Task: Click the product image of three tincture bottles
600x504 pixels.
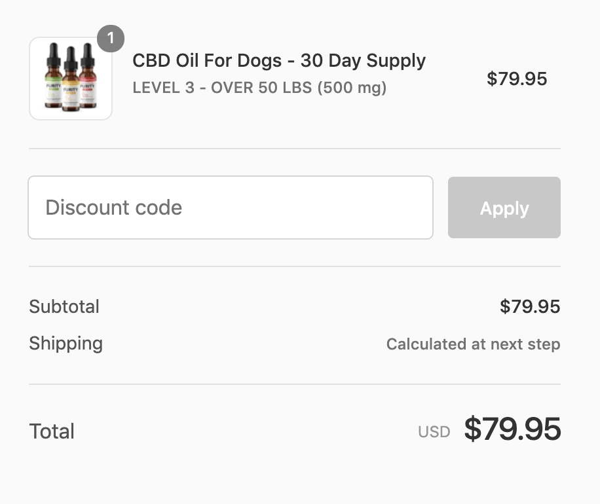Action: pyautogui.click(x=70, y=78)
